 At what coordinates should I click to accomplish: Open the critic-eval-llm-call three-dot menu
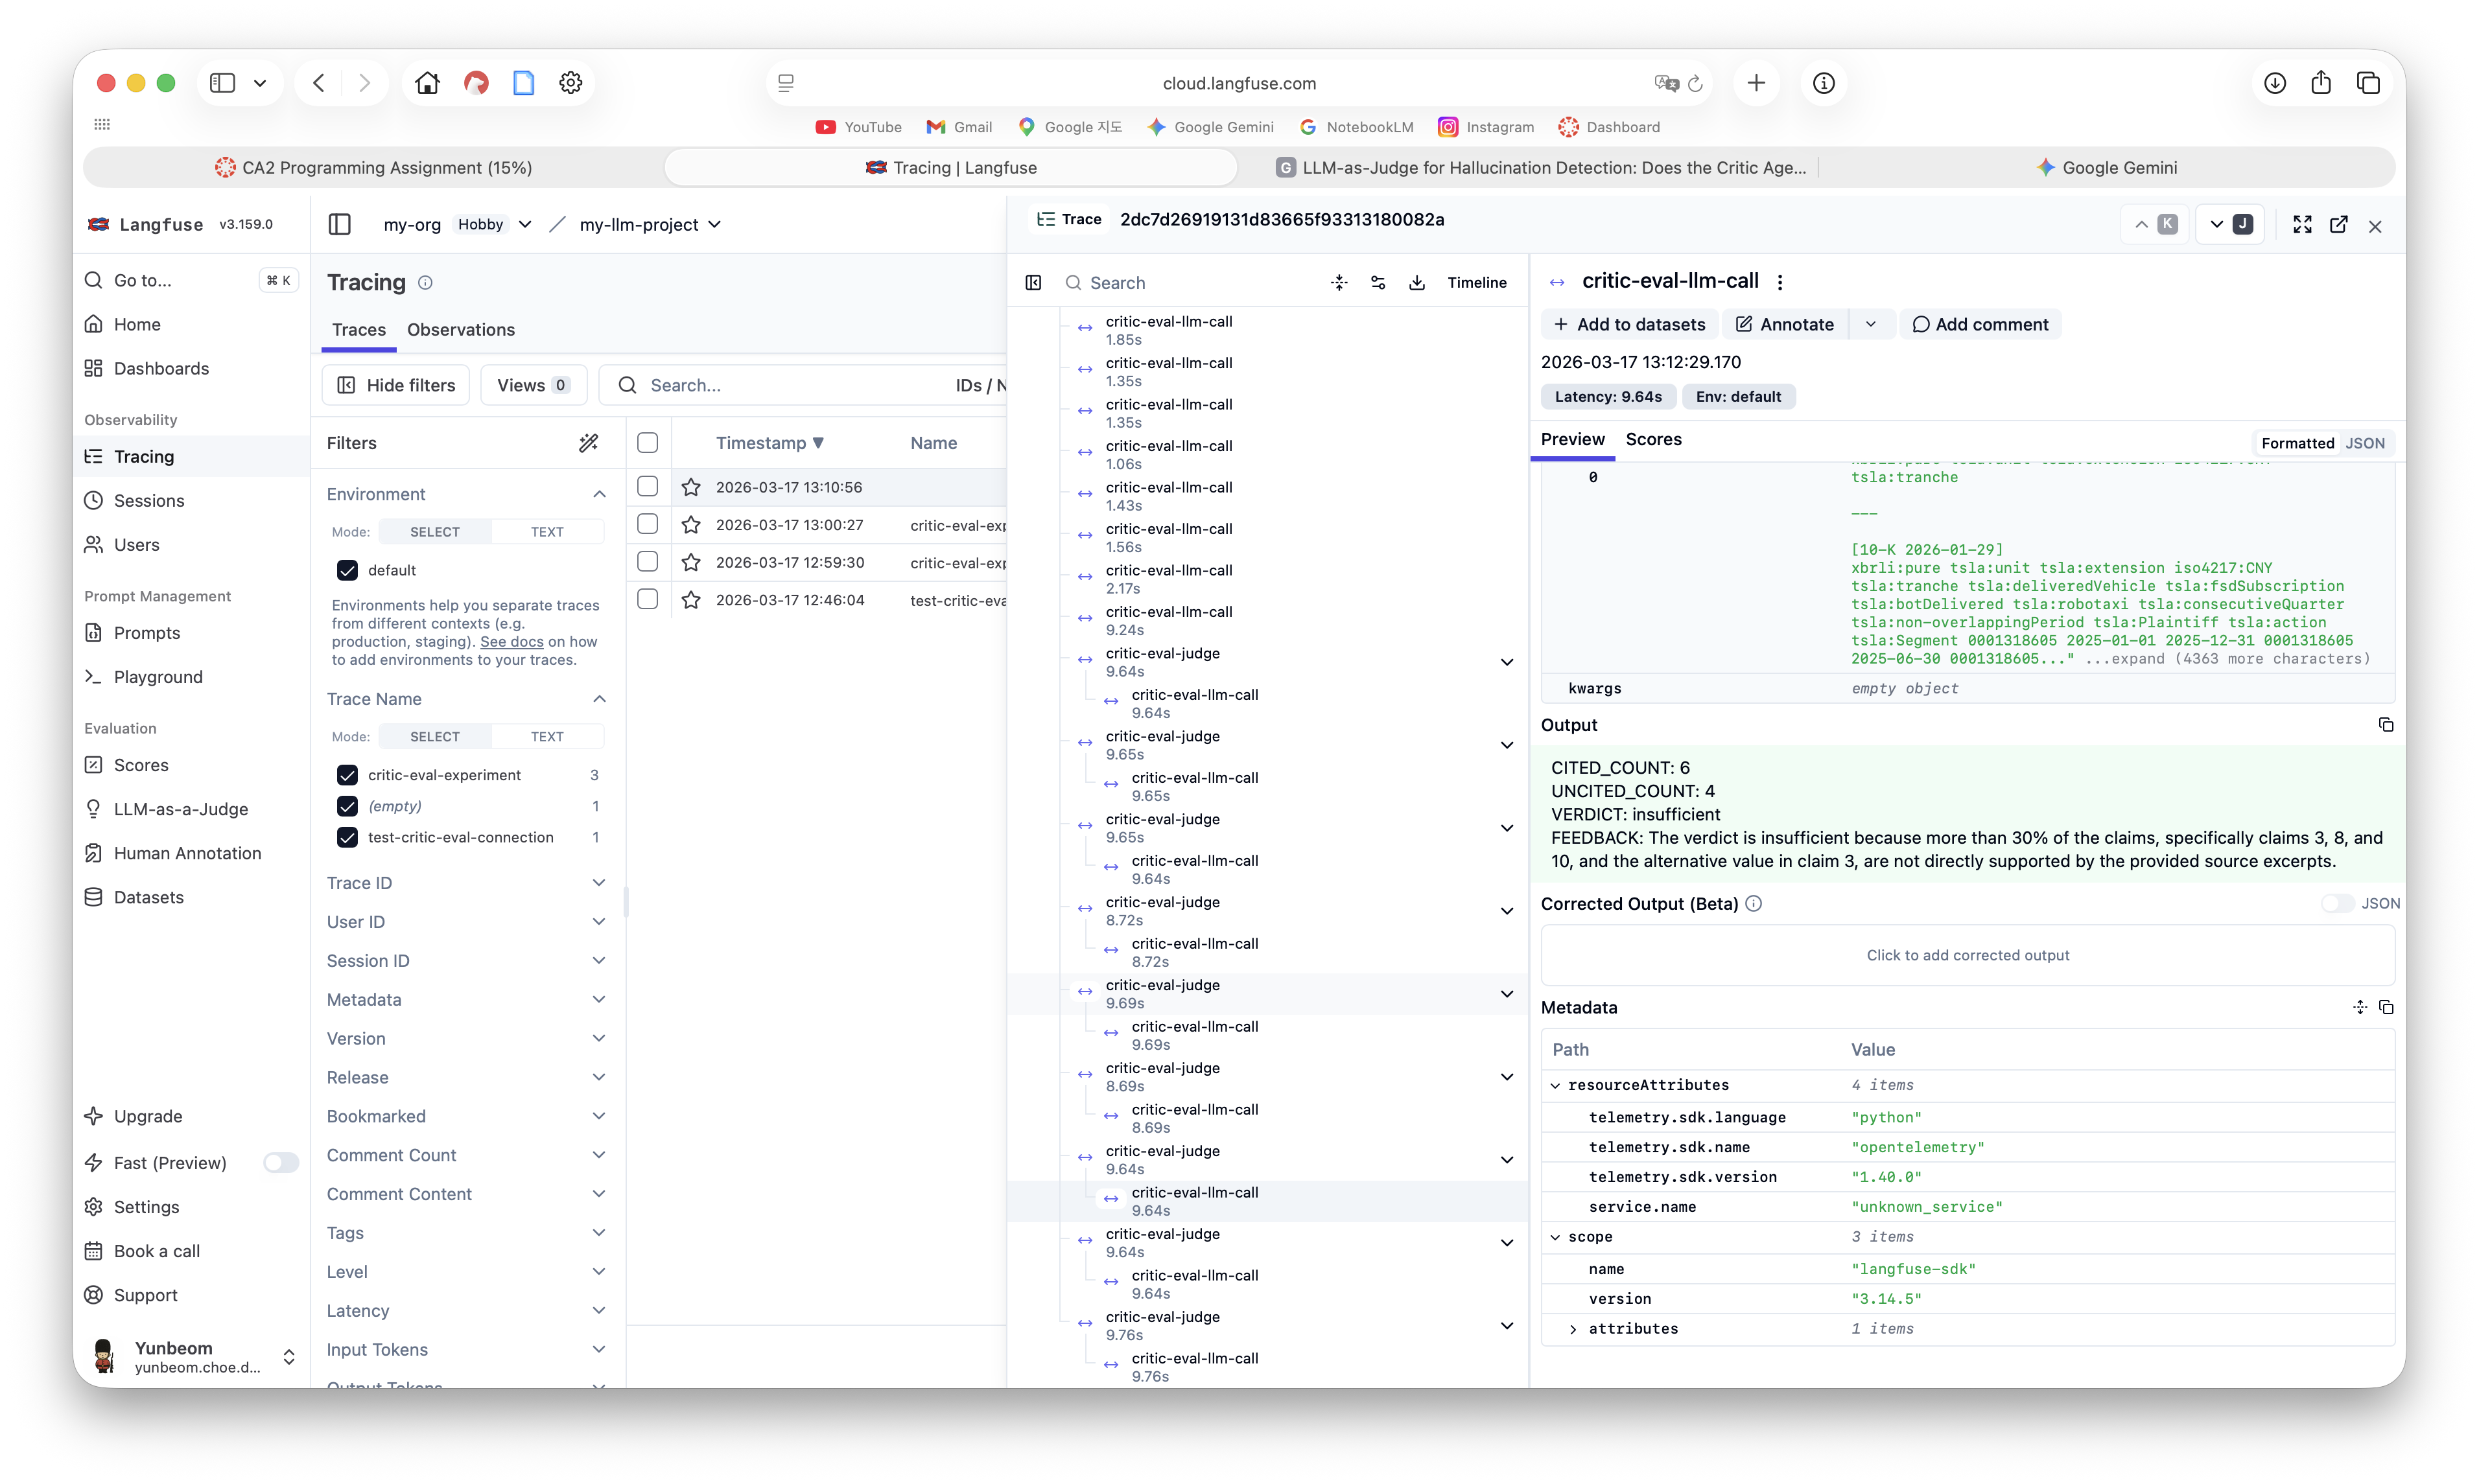pyautogui.click(x=1780, y=283)
